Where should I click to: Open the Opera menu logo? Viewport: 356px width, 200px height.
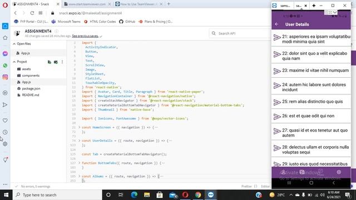click(5, 5)
